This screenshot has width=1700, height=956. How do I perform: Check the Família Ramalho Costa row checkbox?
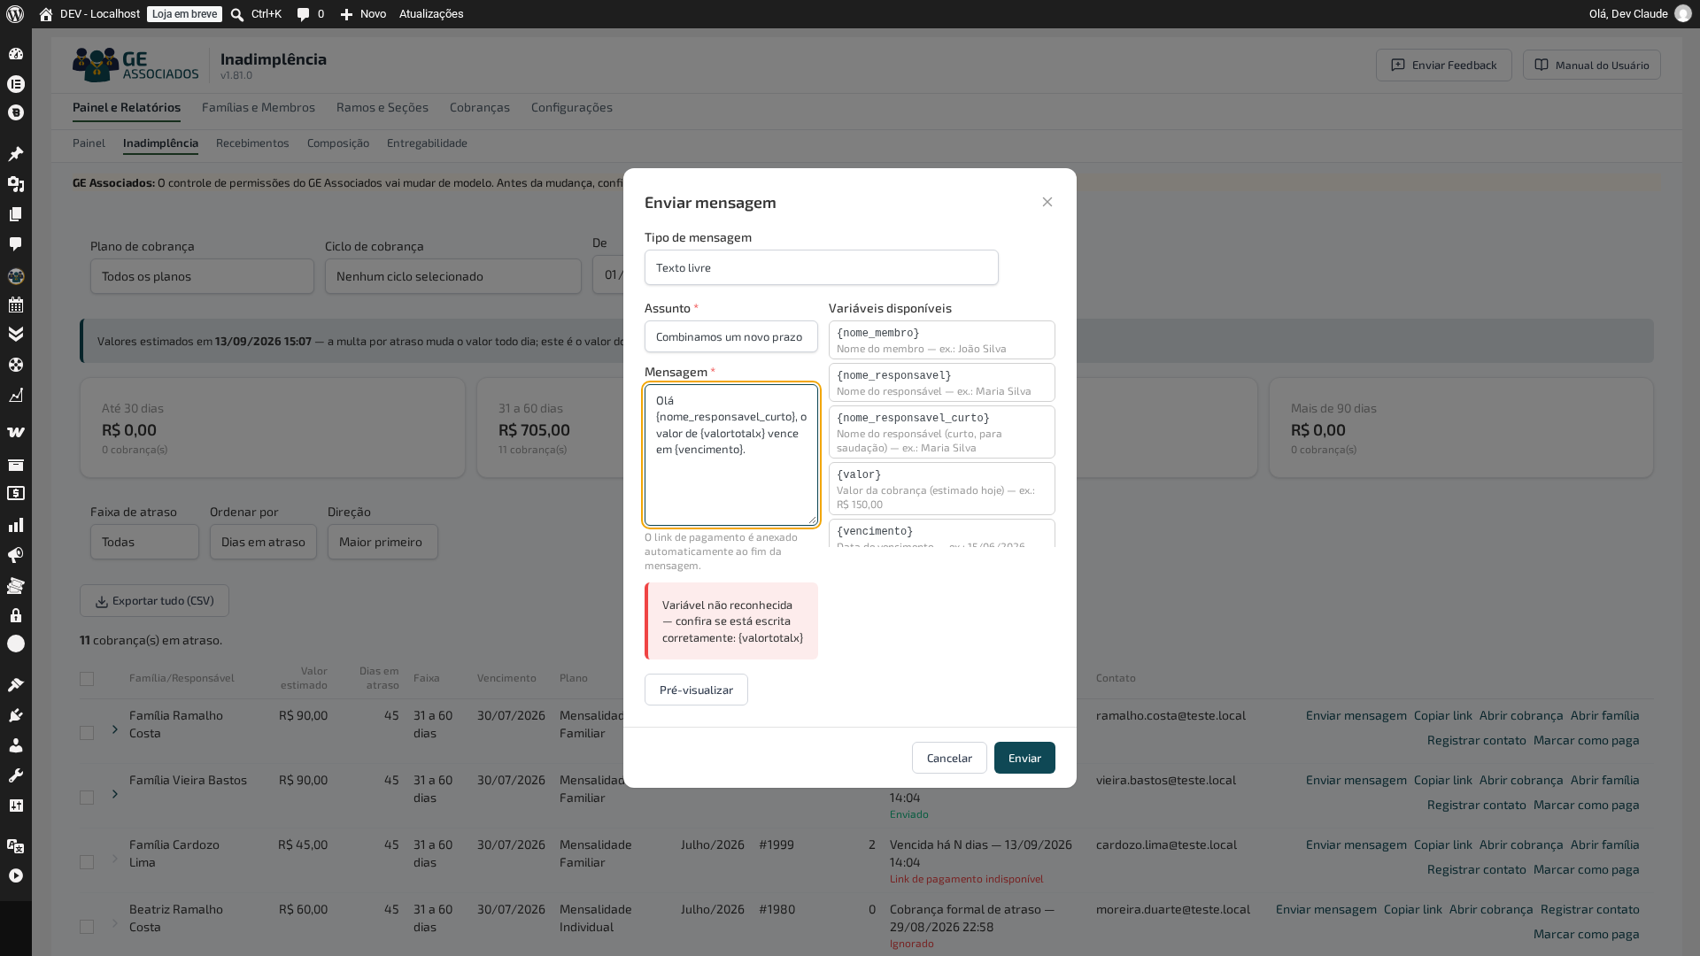coord(87,733)
